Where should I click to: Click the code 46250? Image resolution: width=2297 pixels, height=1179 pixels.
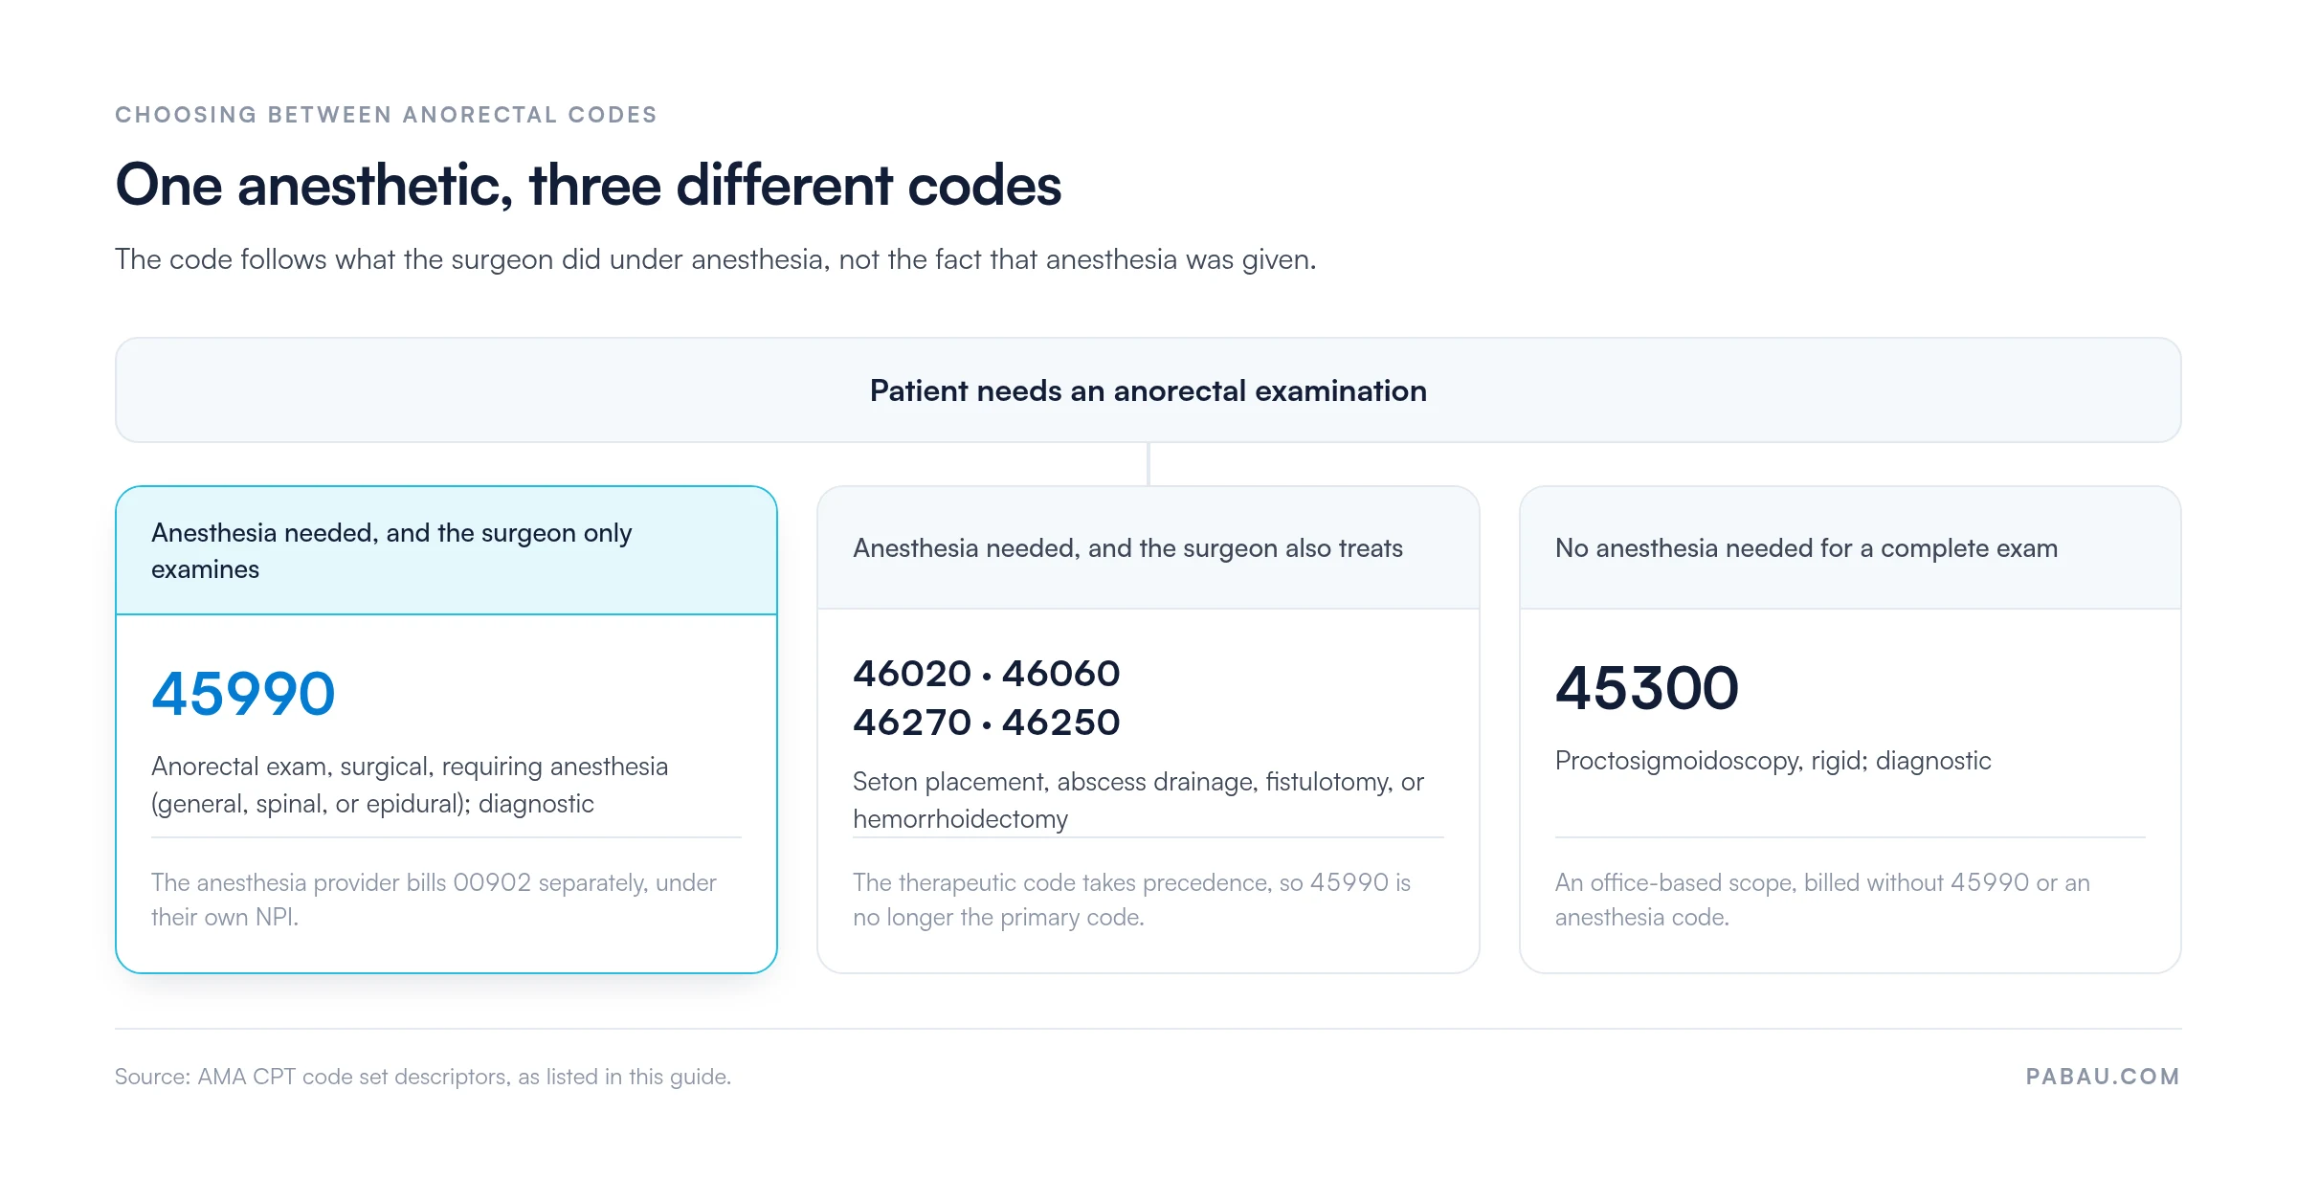click(1060, 723)
